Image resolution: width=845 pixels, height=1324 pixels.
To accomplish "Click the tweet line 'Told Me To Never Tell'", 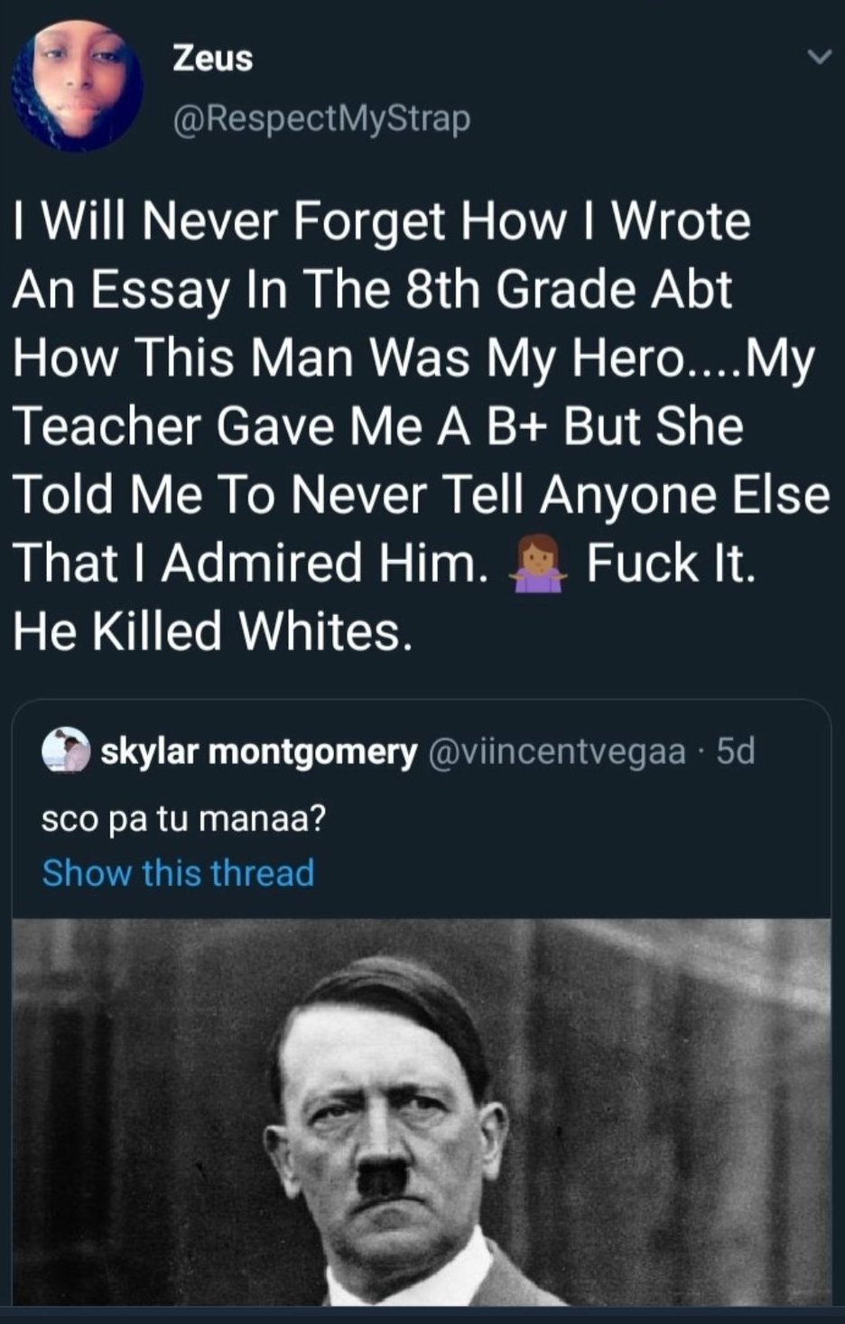I will [422, 494].
